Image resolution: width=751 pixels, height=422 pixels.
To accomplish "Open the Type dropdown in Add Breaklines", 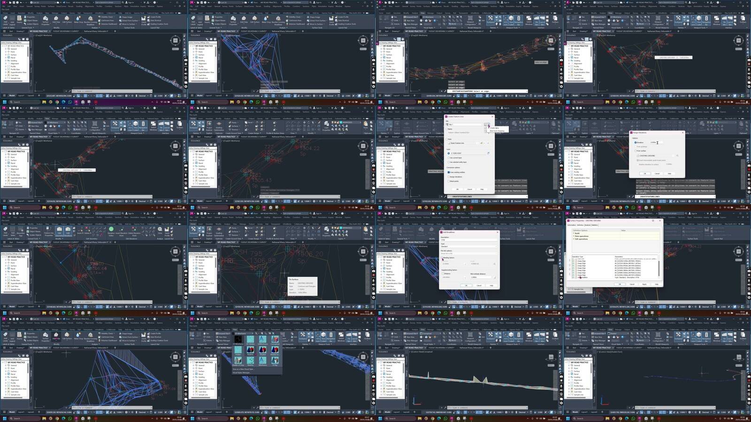I will [x=468, y=246].
